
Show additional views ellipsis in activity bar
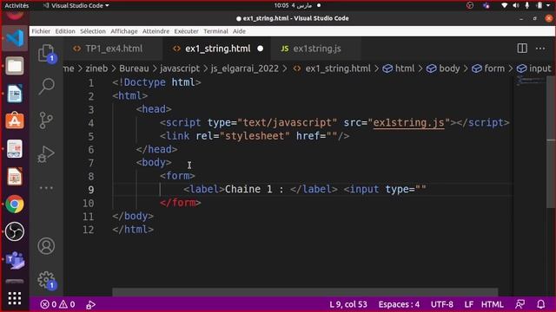click(46, 187)
